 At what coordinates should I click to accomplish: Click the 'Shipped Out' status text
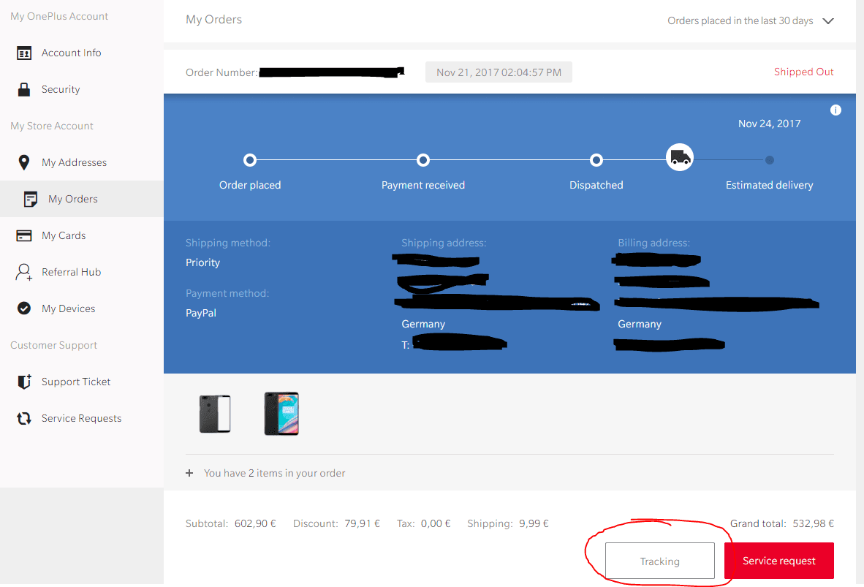click(803, 72)
